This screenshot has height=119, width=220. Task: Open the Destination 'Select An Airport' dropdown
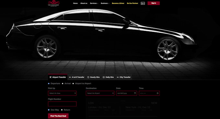(100, 93)
